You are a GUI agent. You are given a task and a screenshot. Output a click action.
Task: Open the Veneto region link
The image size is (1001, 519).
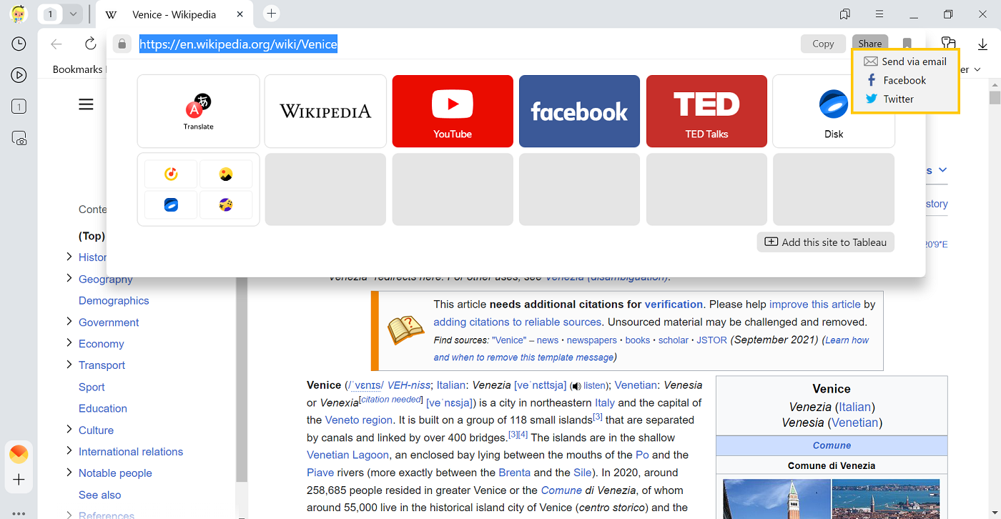359,420
